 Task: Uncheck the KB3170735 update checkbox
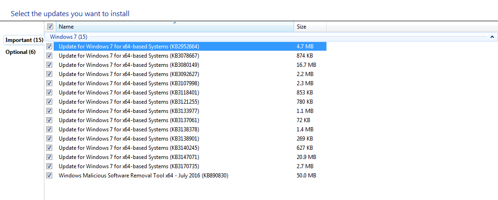click(x=49, y=166)
